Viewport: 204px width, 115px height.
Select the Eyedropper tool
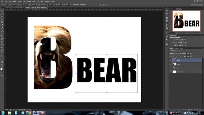pyautogui.click(x=2, y=25)
